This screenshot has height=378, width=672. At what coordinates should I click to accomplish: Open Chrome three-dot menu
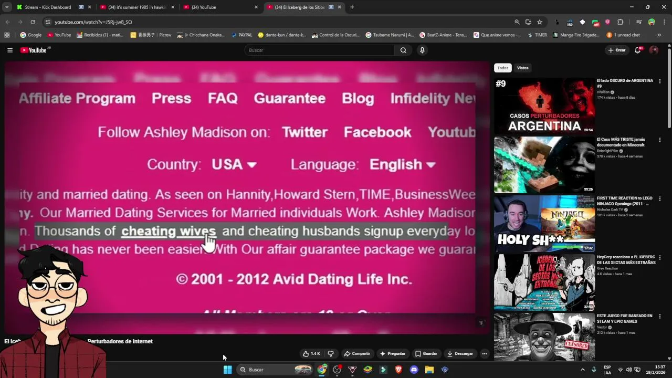664,22
